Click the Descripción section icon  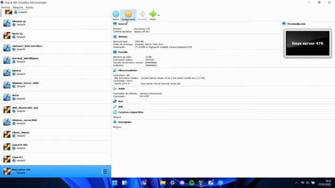click(115, 122)
